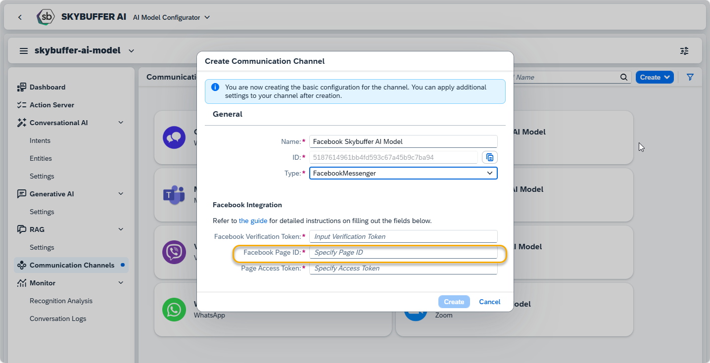Click the Skybuffer sb logo
This screenshot has height=363, width=710.
click(x=46, y=17)
